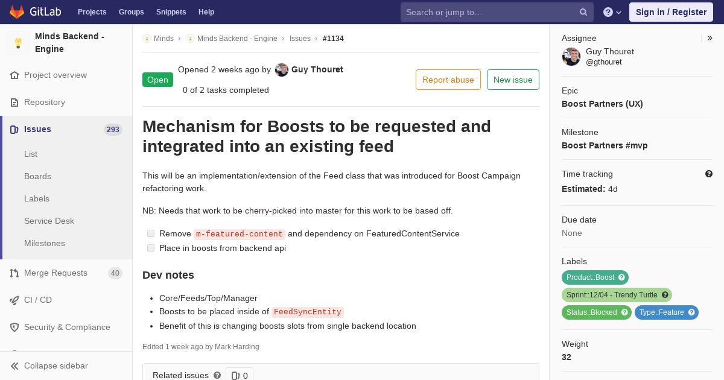Collapse right sidebar with double-arrow icon
Image resolution: width=724 pixels, height=380 pixels.
click(710, 38)
